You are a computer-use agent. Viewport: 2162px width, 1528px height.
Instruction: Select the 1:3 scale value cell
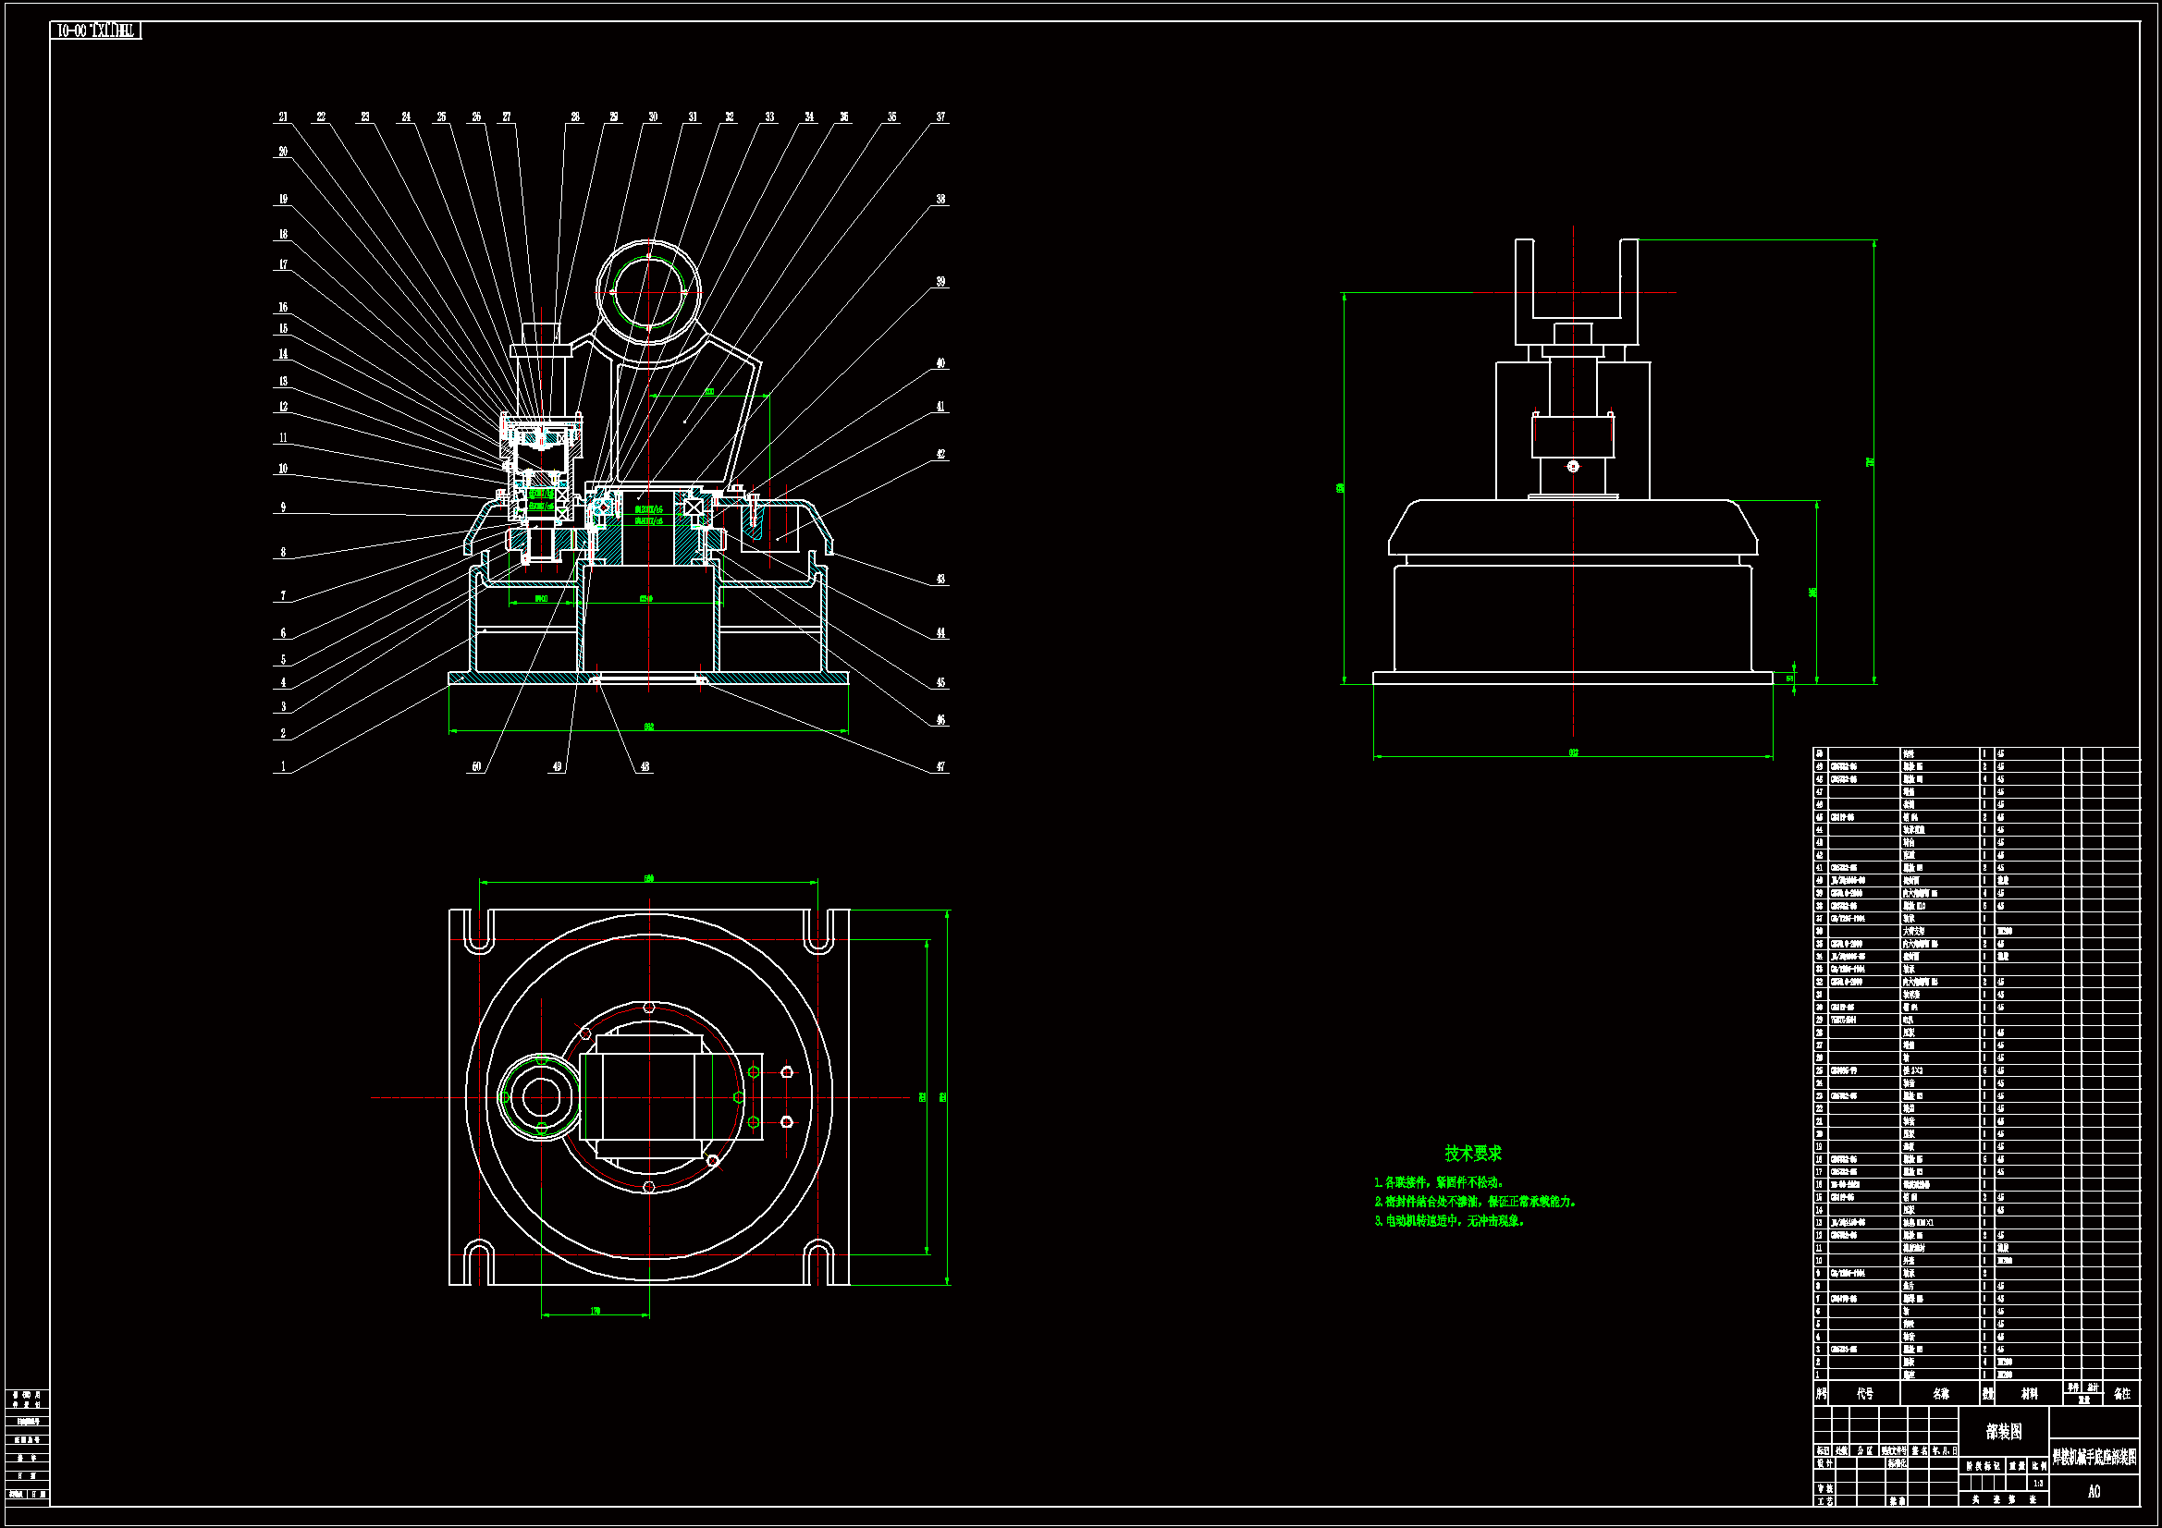click(x=2038, y=1483)
